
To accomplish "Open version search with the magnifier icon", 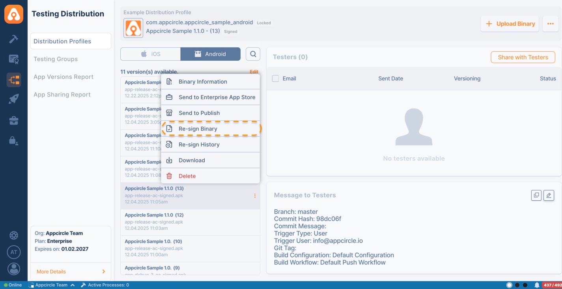I will [x=253, y=54].
